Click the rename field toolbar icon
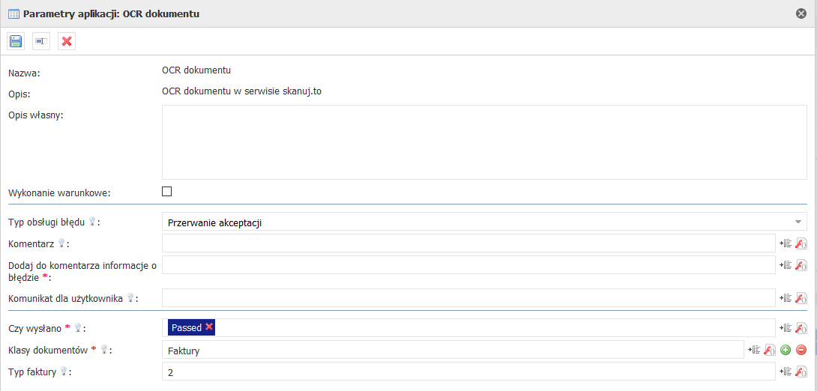Viewport: 817px width, 391px height. click(x=41, y=41)
